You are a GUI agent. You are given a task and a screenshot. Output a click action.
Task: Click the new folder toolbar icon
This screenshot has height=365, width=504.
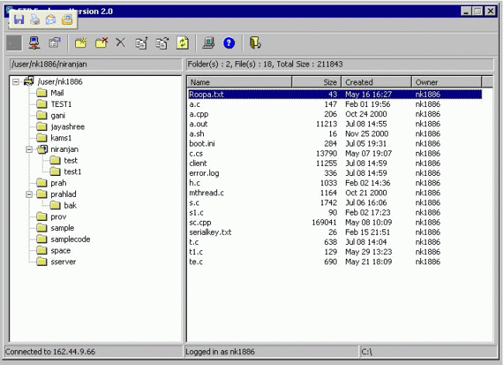point(81,43)
